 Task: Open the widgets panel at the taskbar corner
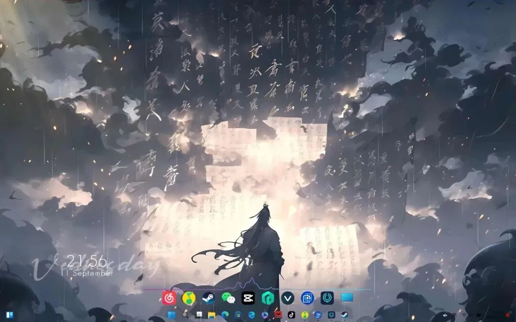coord(10,315)
